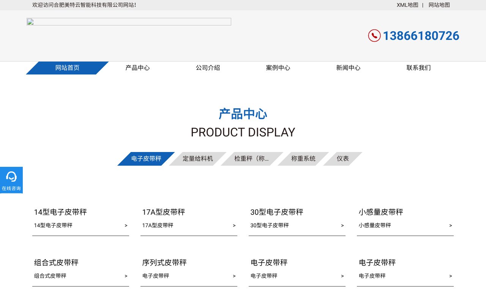Image resolution: width=486 pixels, height=304 pixels.
Task: Click the arrow next to 30型电子皮带秤
Action: [x=342, y=225]
